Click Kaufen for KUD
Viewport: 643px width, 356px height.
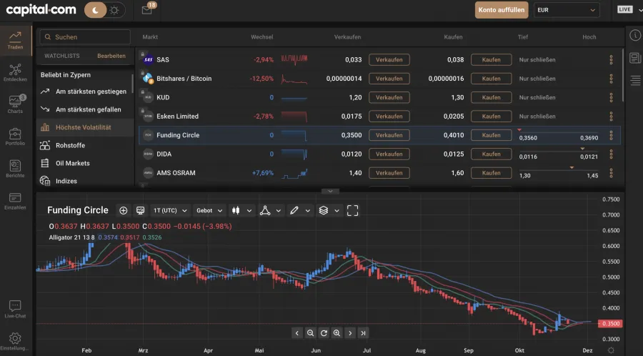(x=492, y=98)
